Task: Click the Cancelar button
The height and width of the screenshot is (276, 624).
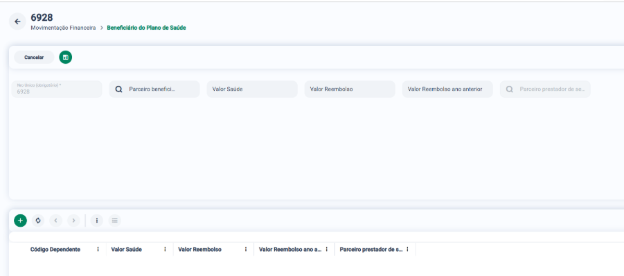Action: (x=34, y=58)
